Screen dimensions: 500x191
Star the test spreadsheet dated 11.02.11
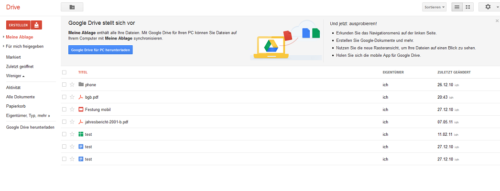pos(72,134)
